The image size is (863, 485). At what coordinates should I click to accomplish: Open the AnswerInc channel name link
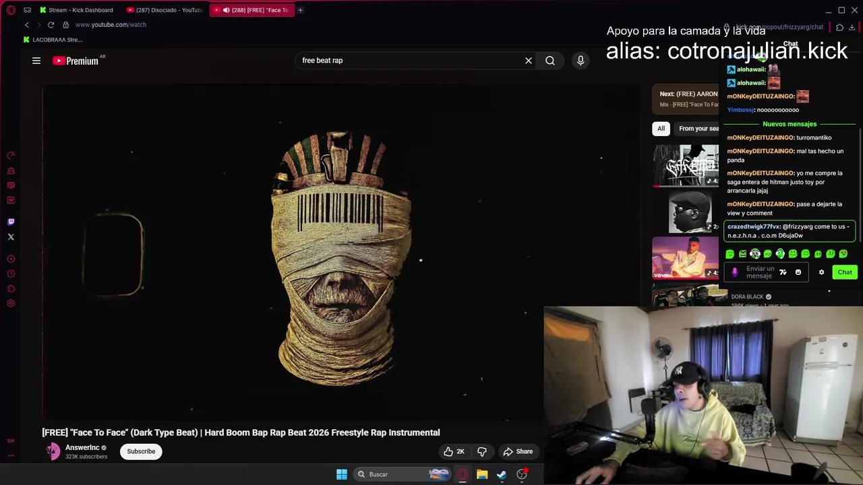click(x=82, y=447)
